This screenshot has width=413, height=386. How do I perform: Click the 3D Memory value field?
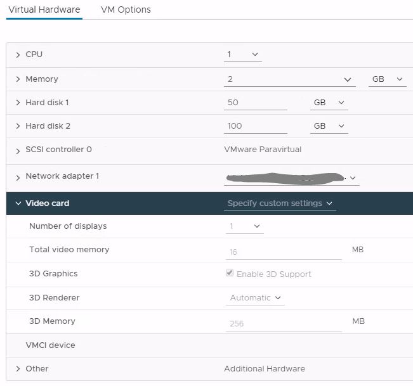284,323
